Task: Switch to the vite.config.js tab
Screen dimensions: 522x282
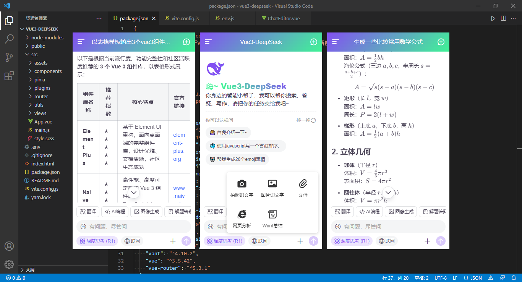Action: click(x=185, y=18)
